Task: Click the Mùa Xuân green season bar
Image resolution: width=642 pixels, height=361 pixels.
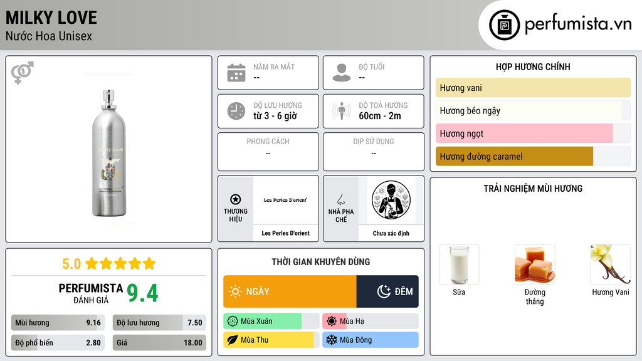Action: pyautogui.click(x=271, y=322)
